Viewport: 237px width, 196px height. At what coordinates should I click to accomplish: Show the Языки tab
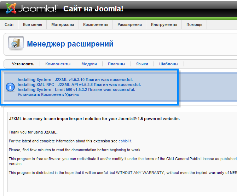[x=142, y=64]
